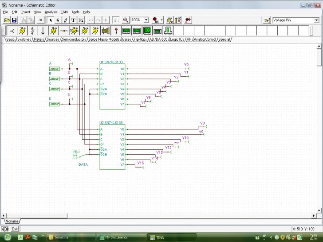Click the red diode icon in the toolbar
This screenshot has height=242, width=323.
pyautogui.click(x=188, y=20)
